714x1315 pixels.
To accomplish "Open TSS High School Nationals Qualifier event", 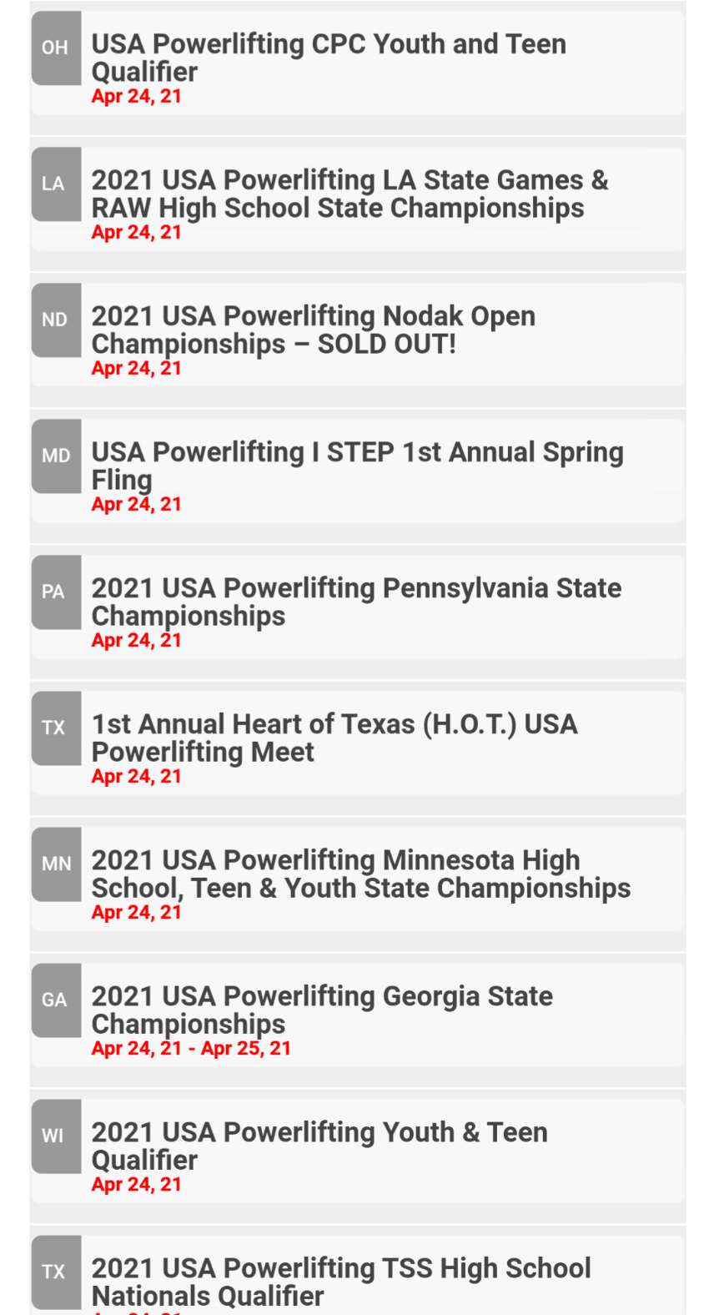I will pyautogui.click(x=341, y=1282).
